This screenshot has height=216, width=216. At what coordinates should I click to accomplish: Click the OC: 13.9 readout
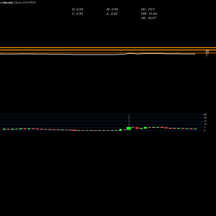tap(148, 10)
